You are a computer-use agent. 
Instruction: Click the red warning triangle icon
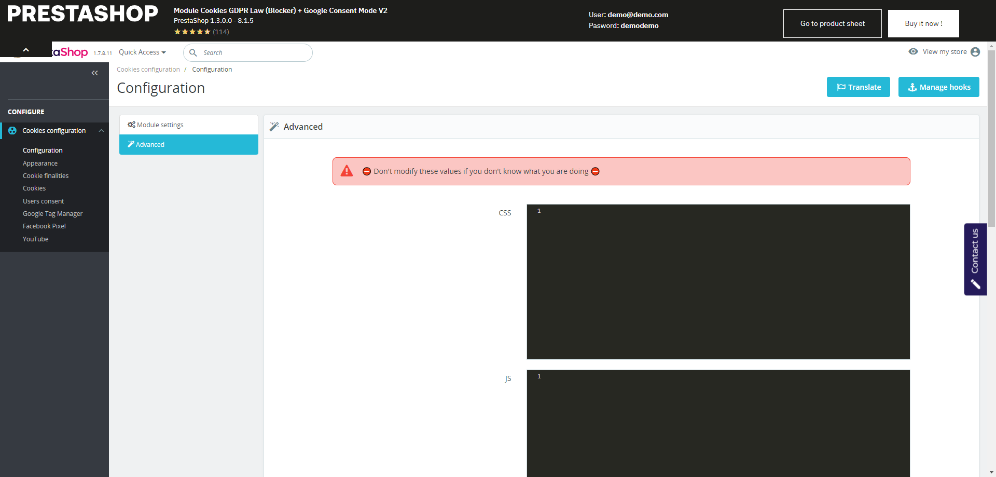tap(347, 171)
